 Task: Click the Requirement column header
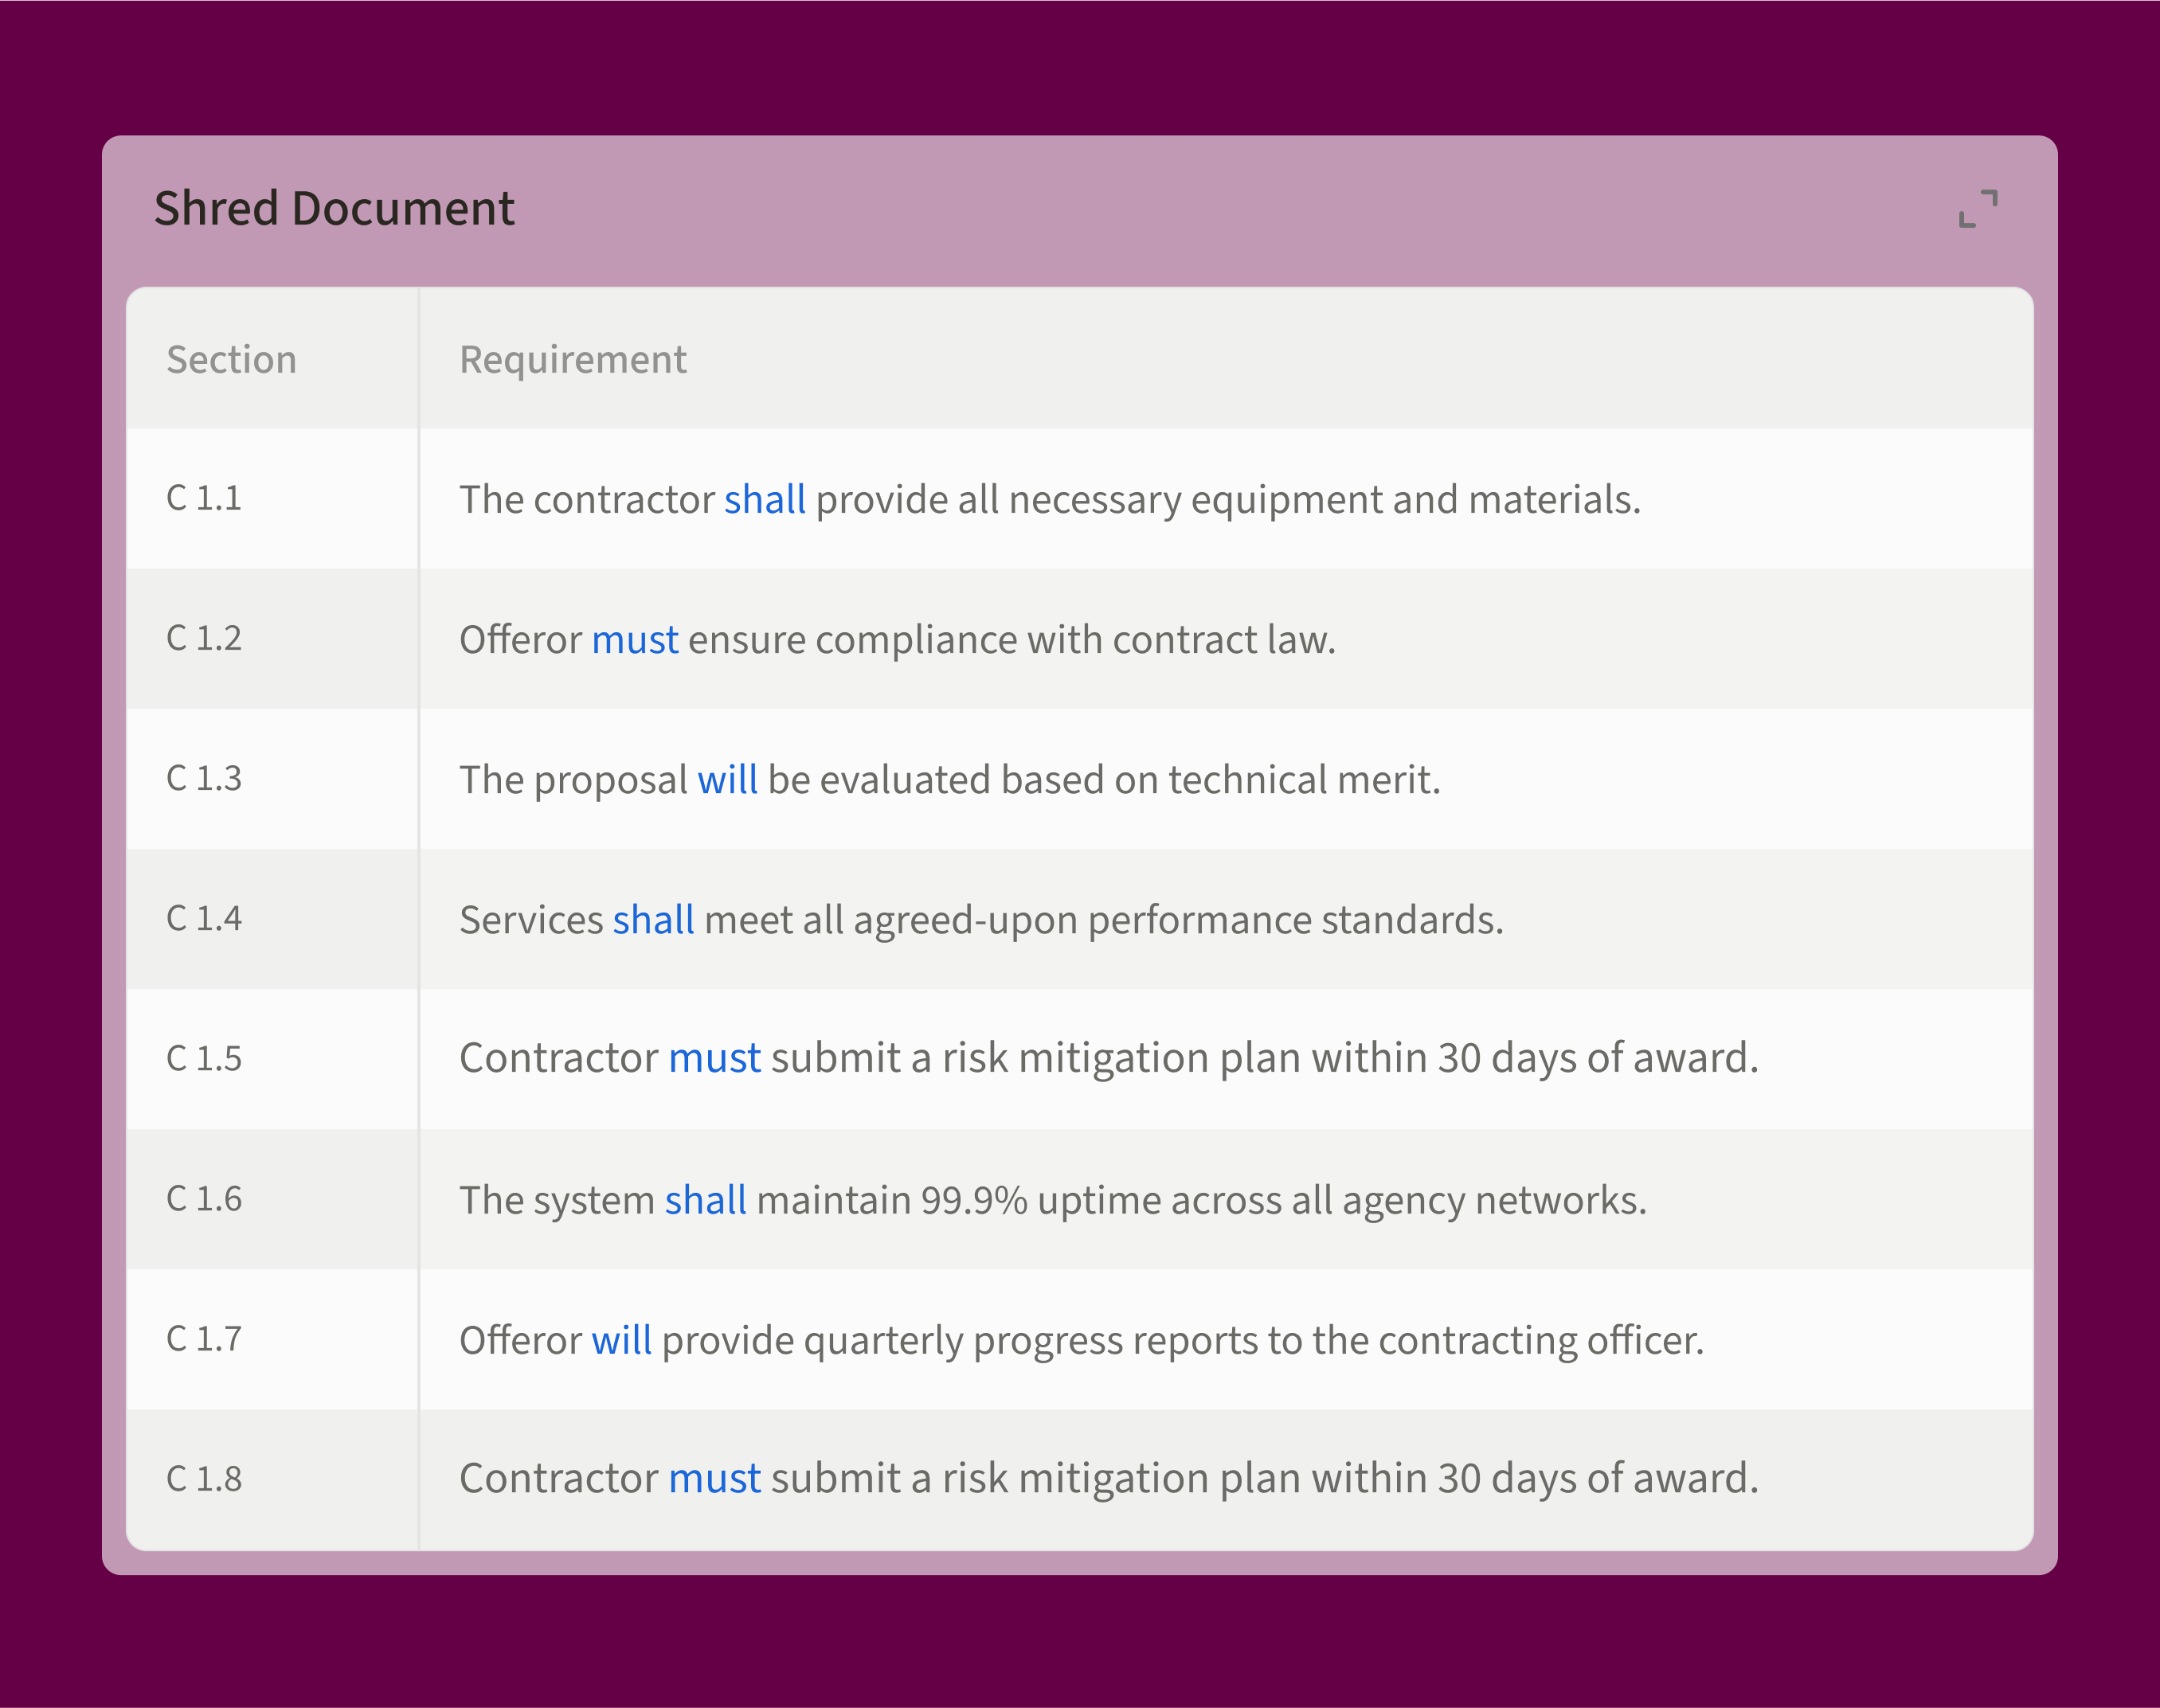click(x=572, y=359)
